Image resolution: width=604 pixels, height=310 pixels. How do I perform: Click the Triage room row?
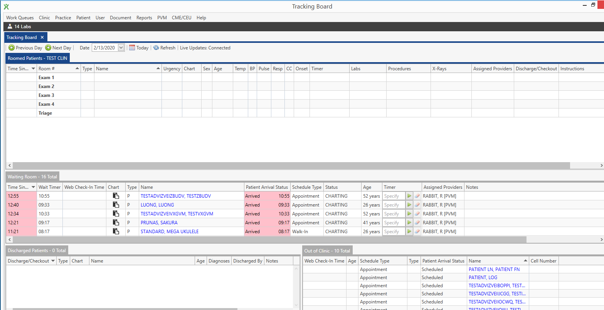tap(305, 113)
